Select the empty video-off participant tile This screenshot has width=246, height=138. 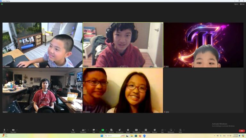tap(203, 90)
